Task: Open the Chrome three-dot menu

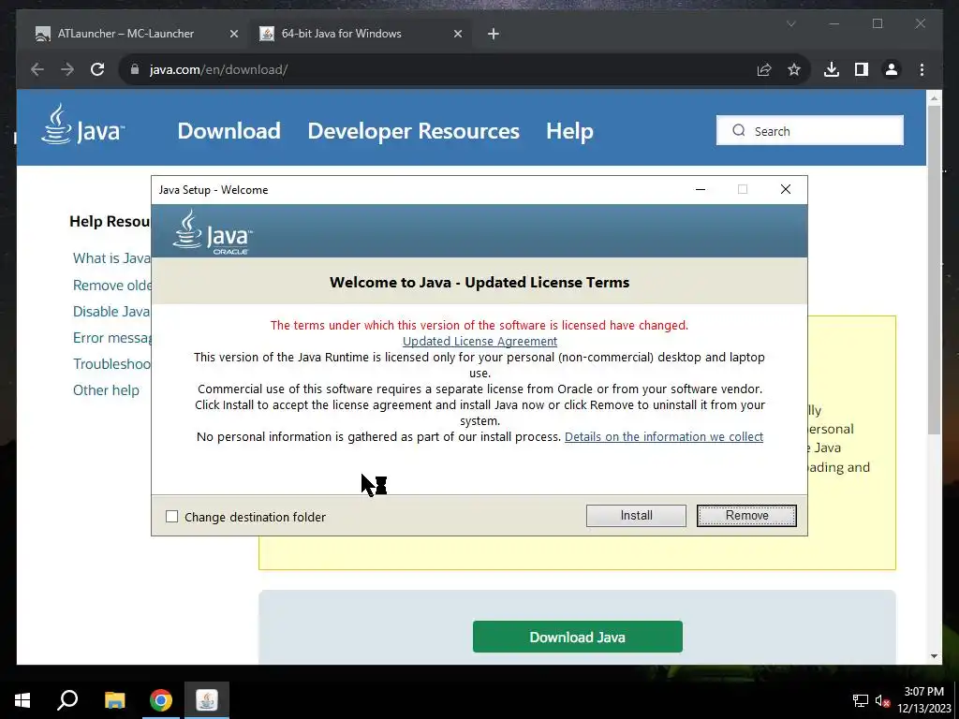Action: coord(922,69)
